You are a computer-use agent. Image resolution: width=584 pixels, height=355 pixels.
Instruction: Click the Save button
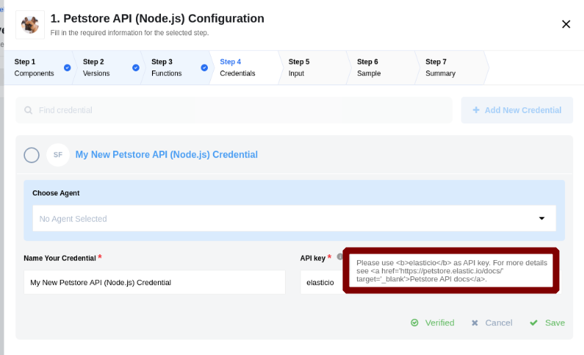[x=547, y=323]
